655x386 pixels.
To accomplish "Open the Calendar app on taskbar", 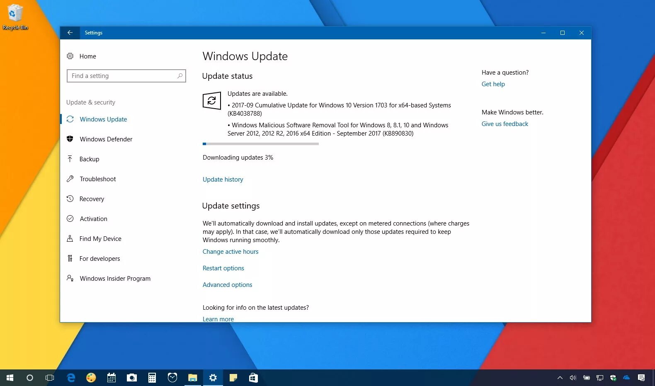I will pyautogui.click(x=112, y=378).
